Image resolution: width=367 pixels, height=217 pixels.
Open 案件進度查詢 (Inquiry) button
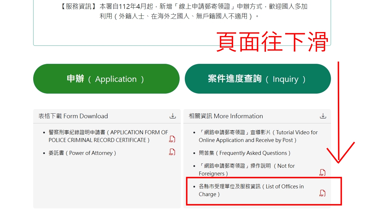point(258,79)
